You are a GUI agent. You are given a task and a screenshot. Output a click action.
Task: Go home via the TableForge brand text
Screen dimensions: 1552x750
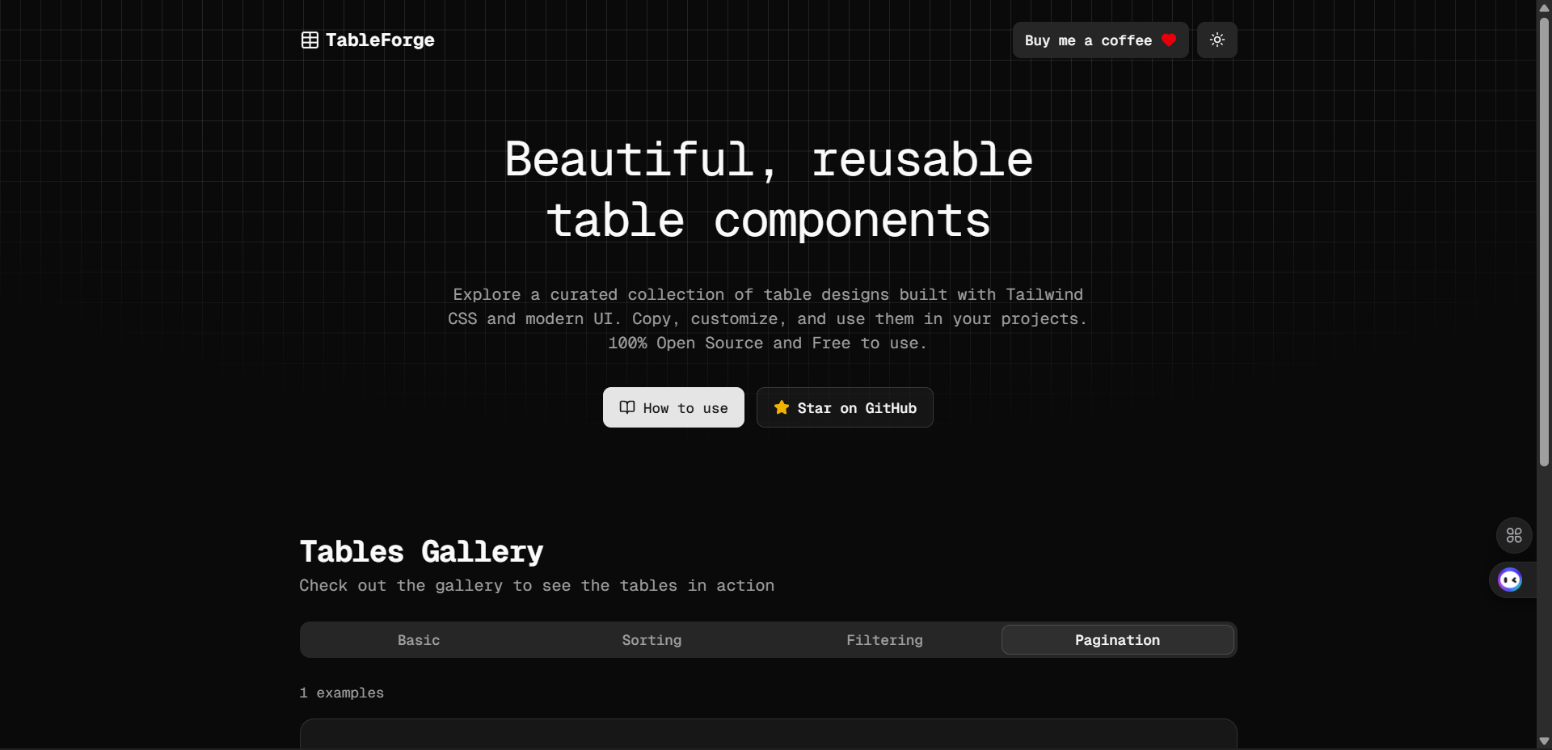[x=380, y=40]
